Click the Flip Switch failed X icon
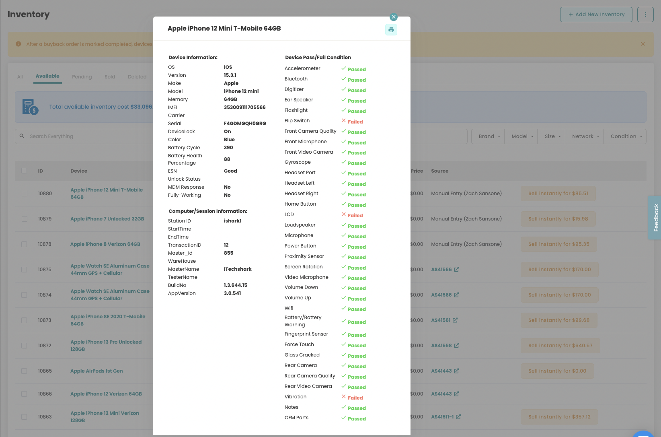Viewport: 661px width, 437px height. pyautogui.click(x=344, y=121)
